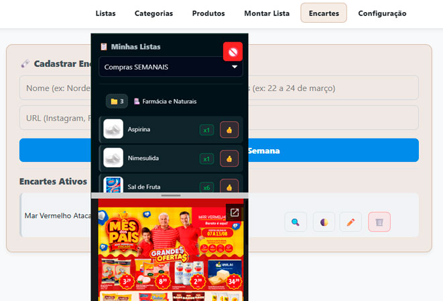Screen dimensions: 443x301
Task: Click the Sal de Fruta product thumbnail
Action: [x=113, y=185]
